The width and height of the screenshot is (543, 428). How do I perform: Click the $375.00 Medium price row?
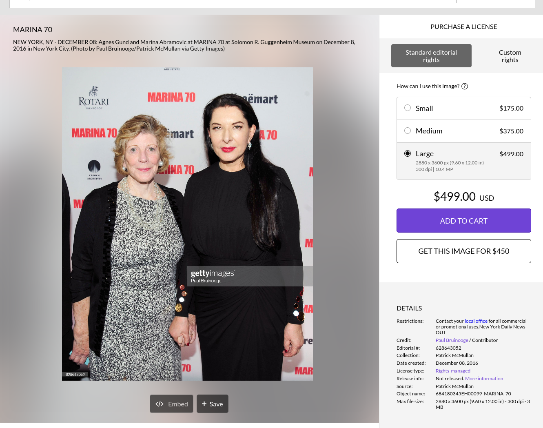pos(464,131)
